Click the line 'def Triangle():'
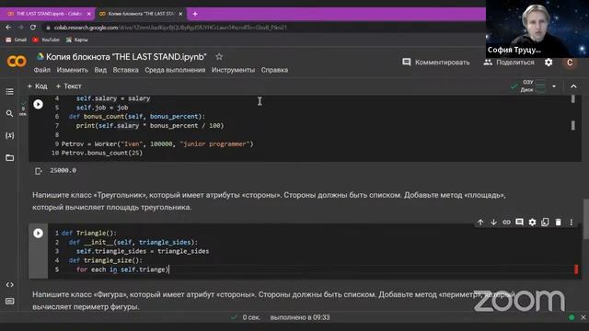The image size is (589, 331). 89,233
